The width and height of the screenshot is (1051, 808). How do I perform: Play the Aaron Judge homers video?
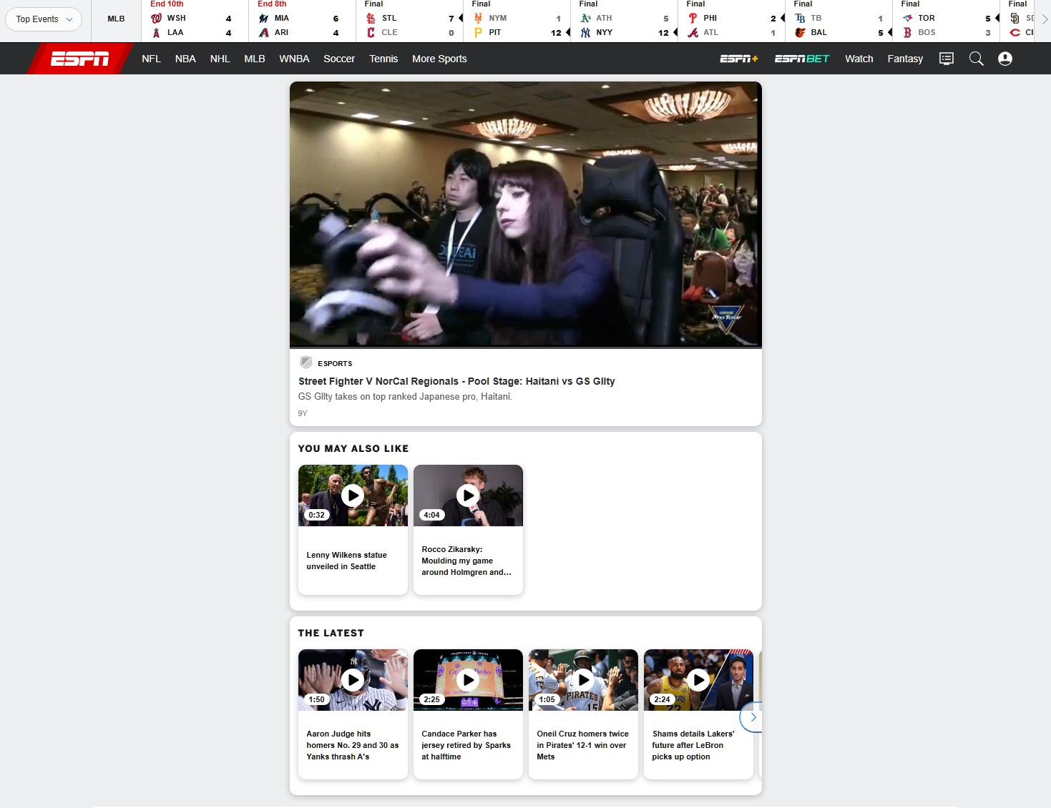point(352,679)
